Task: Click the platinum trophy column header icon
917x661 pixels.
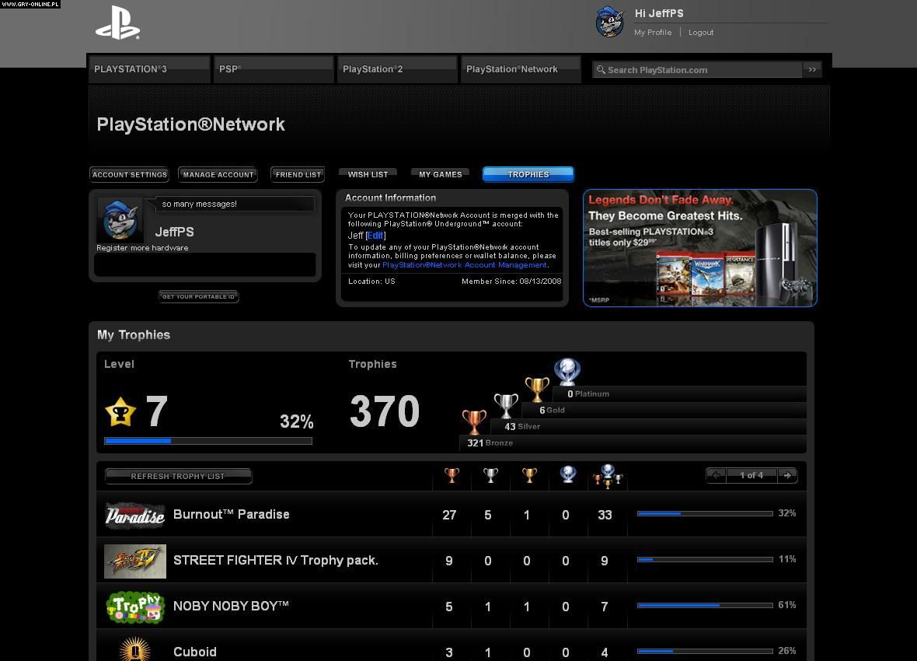Action: point(568,475)
